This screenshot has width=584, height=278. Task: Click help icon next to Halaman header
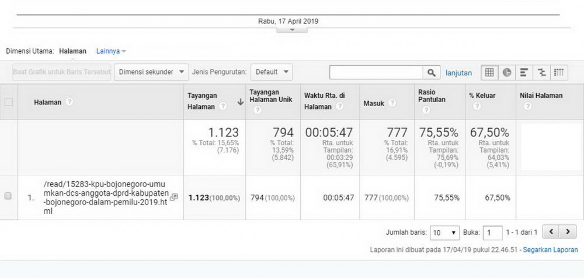[69, 102]
